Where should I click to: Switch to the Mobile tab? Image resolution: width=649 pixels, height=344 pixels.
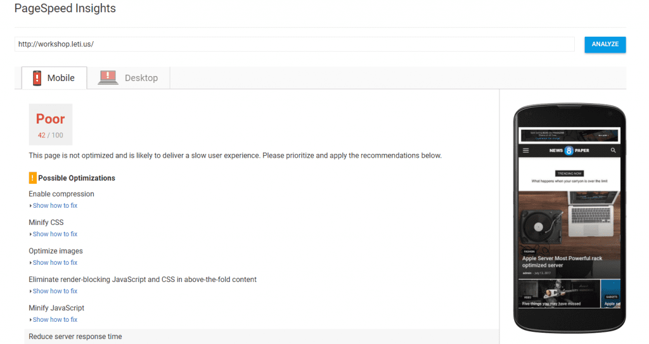(55, 78)
